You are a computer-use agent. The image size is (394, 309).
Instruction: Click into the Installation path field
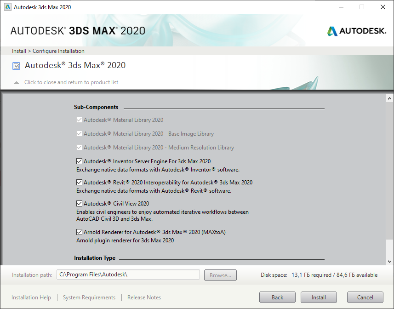[128, 275]
